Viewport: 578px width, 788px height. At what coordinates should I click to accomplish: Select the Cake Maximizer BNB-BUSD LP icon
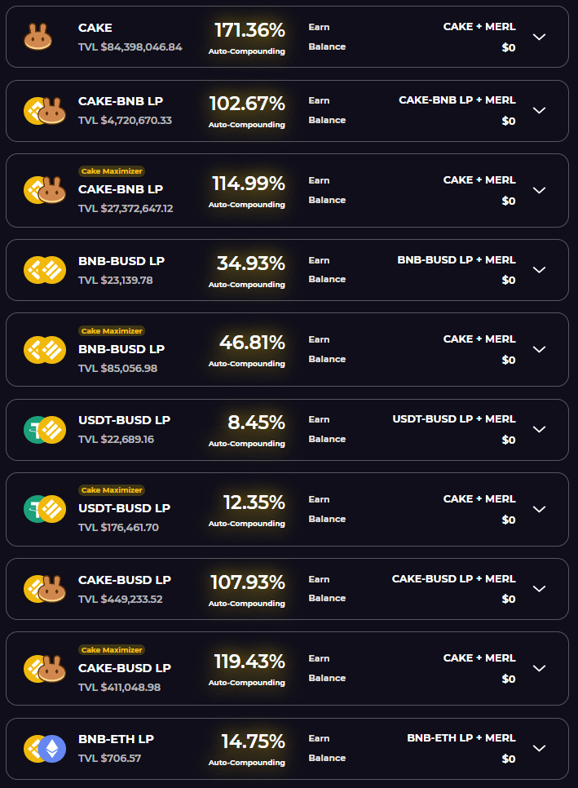(44, 349)
